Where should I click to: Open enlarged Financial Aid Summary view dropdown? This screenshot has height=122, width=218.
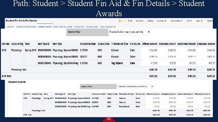(129, 32)
